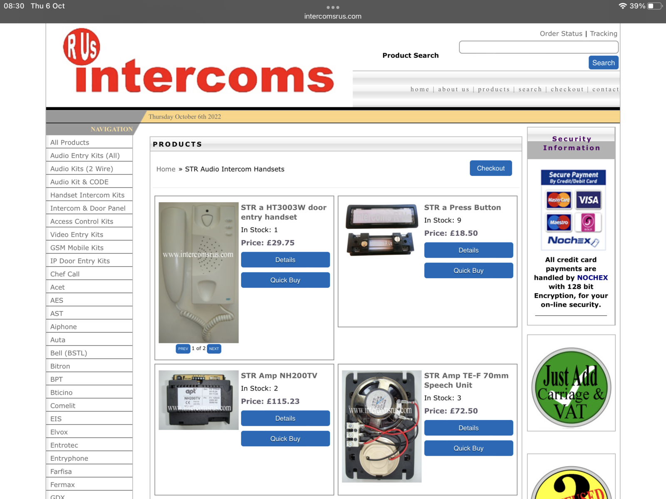Quick Buy the STR Press Button
Image resolution: width=666 pixels, height=499 pixels.
coord(468,271)
